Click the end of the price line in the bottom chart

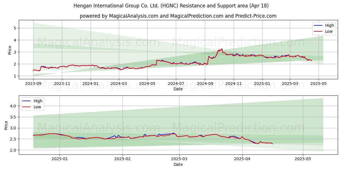click(272, 144)
